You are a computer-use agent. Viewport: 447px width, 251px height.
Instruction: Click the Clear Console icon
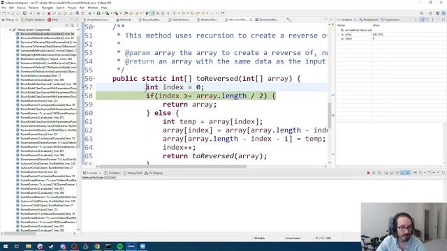(x=386, y=173)
